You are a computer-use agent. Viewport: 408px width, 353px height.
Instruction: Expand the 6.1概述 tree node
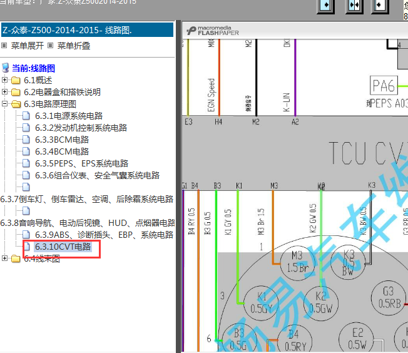pos(4,80)
